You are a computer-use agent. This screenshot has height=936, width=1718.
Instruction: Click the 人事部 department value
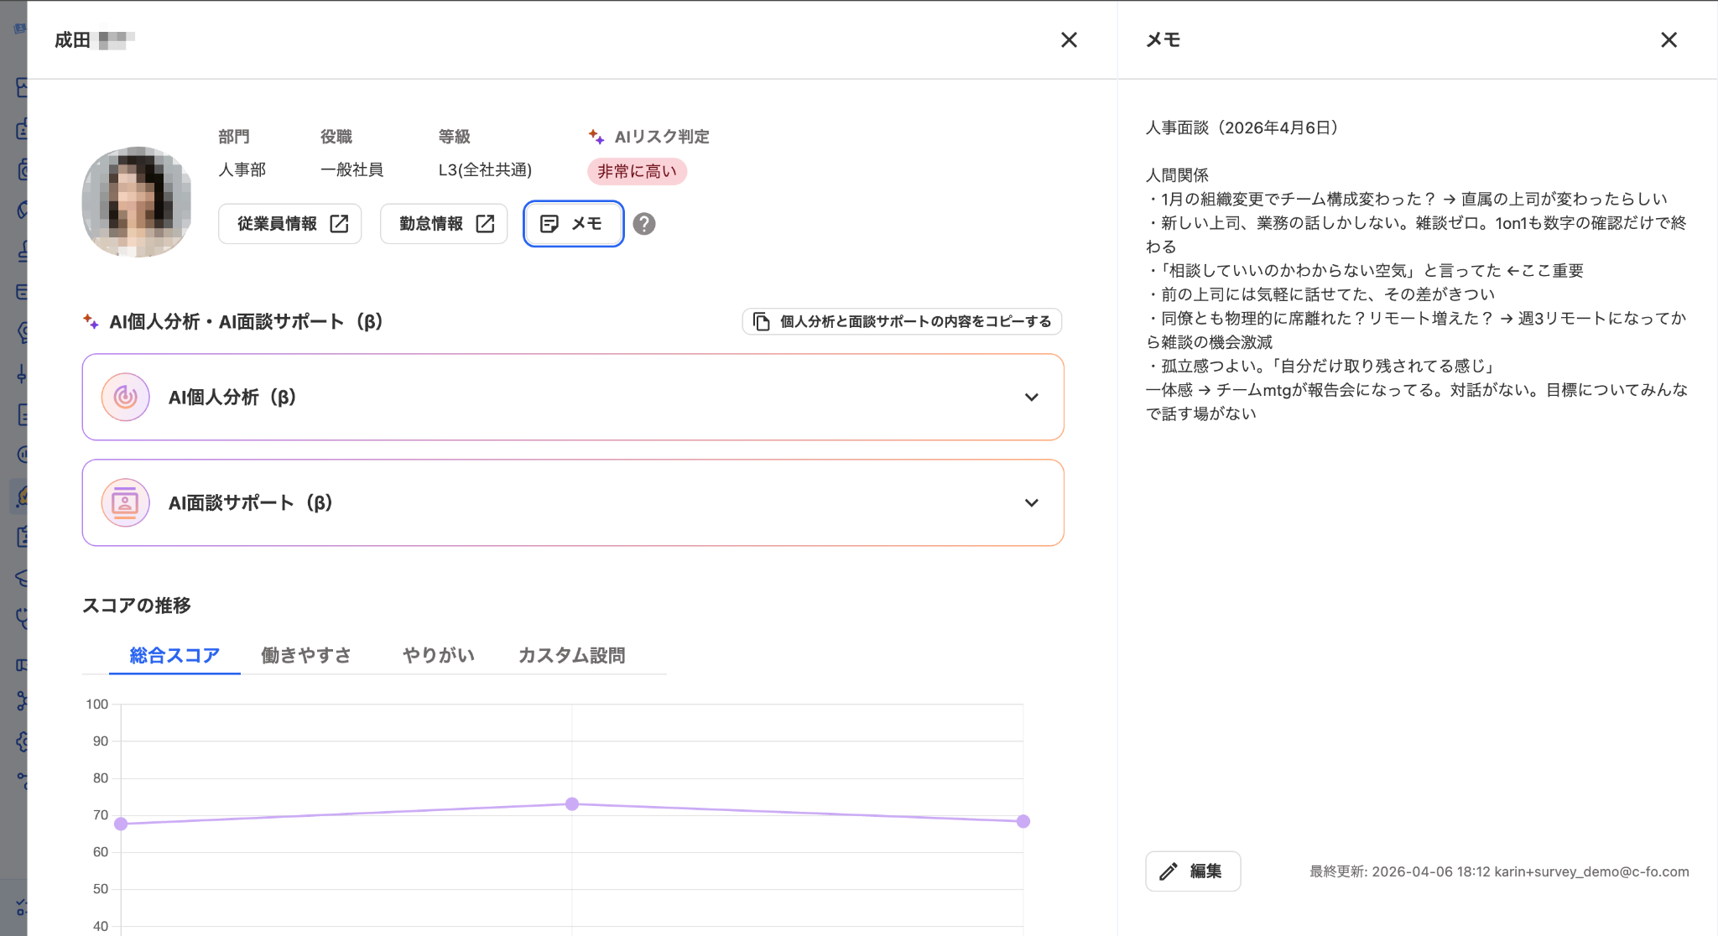242,169
